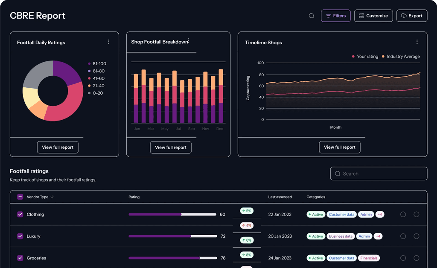This screenshot has height=268, width=437.
Task: Click the grid icon on the Customize button
Action: [361, 15]
